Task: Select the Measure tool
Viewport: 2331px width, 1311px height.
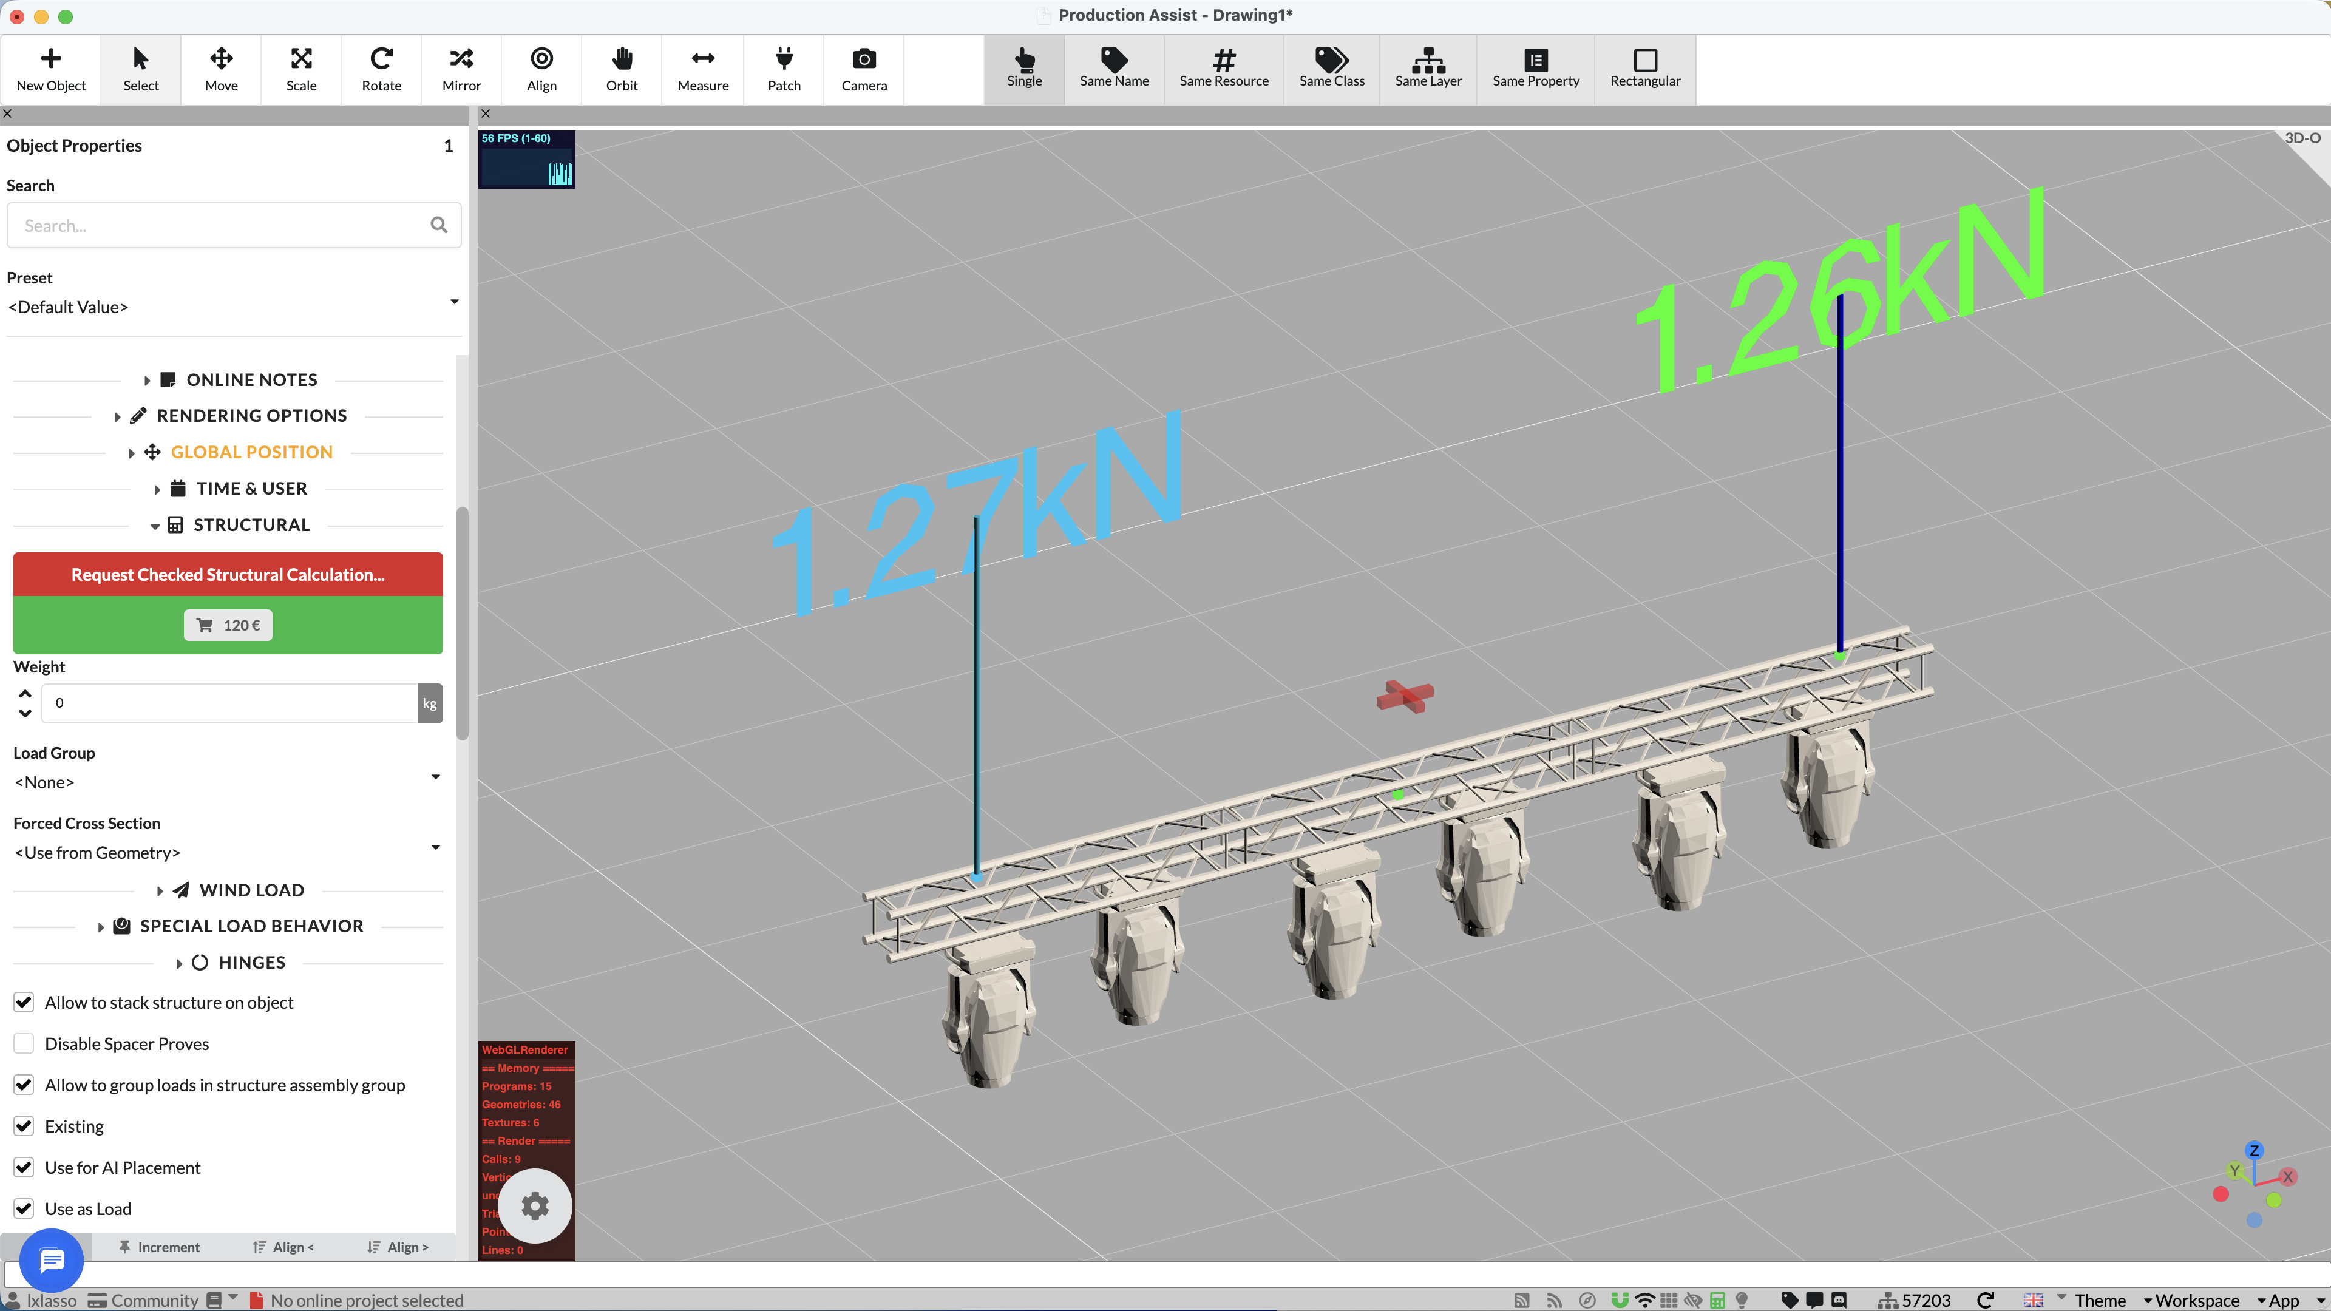Action: 702,70
